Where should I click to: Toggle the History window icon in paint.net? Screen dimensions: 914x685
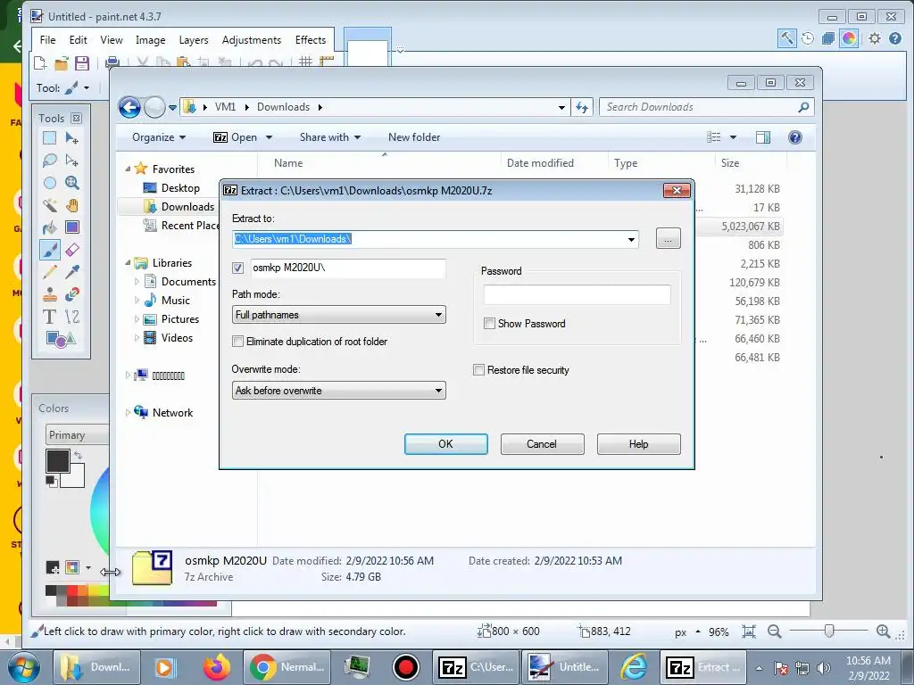(807, 38)
